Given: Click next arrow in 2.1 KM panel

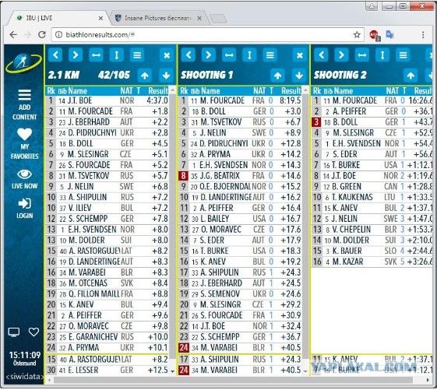Looking at the screenshot, I should (76, 54).
